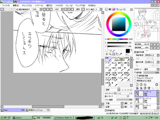Screen dimensions: 160x120
Task: Delete layer with the trash icon
Action: 149,88
